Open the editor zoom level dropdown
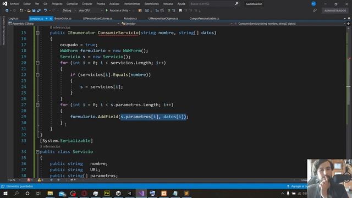This screenshot has width=352, height=198. tap(14, 180)
